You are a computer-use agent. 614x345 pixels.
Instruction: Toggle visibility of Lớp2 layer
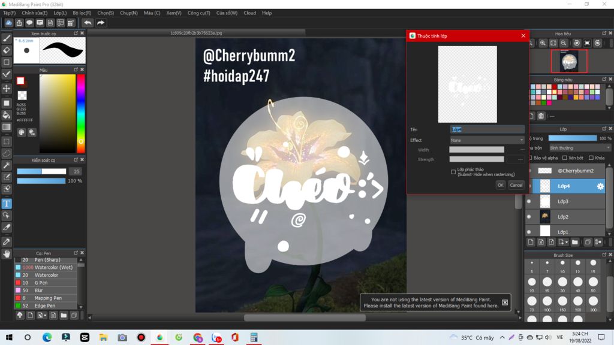[529, 217]
